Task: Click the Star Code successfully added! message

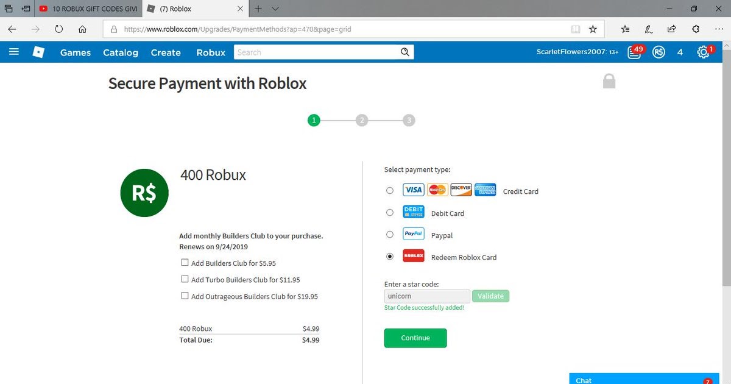Action: click(x=425, y=308)
